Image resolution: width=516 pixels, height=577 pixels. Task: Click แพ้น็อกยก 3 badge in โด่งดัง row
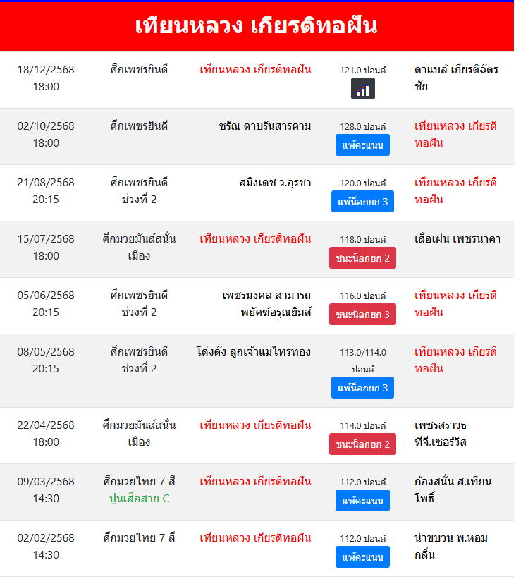pos(362,388)
